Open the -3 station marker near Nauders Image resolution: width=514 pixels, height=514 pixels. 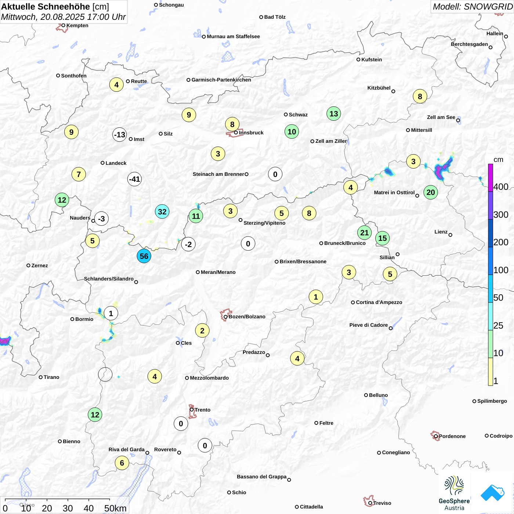point(101,219)
